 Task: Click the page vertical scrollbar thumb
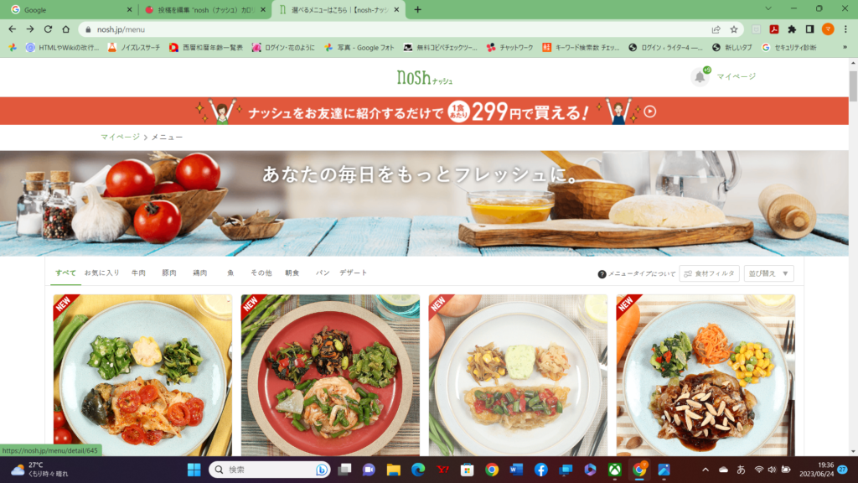coord(853,86)
